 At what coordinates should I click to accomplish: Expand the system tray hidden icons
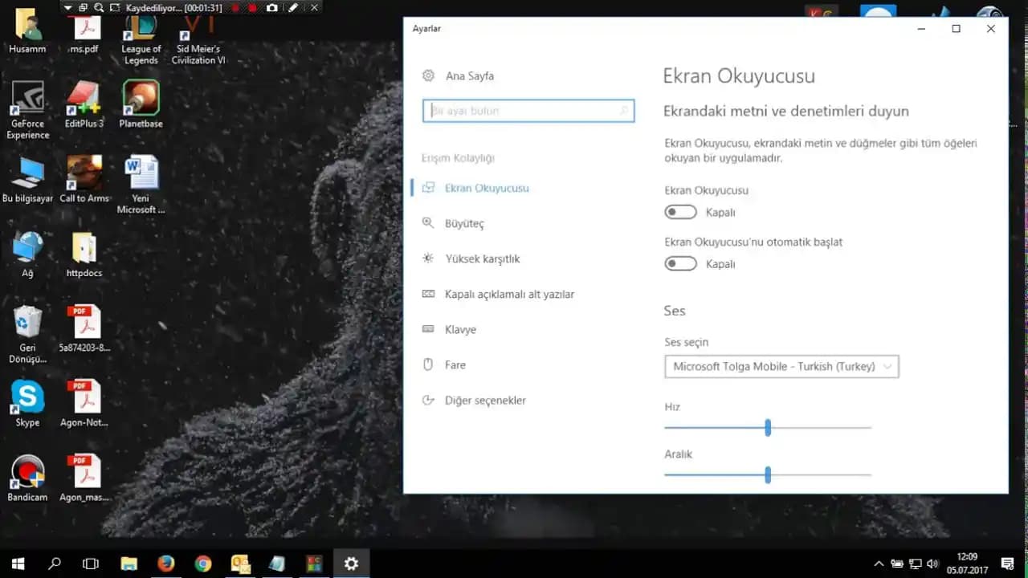879,563
